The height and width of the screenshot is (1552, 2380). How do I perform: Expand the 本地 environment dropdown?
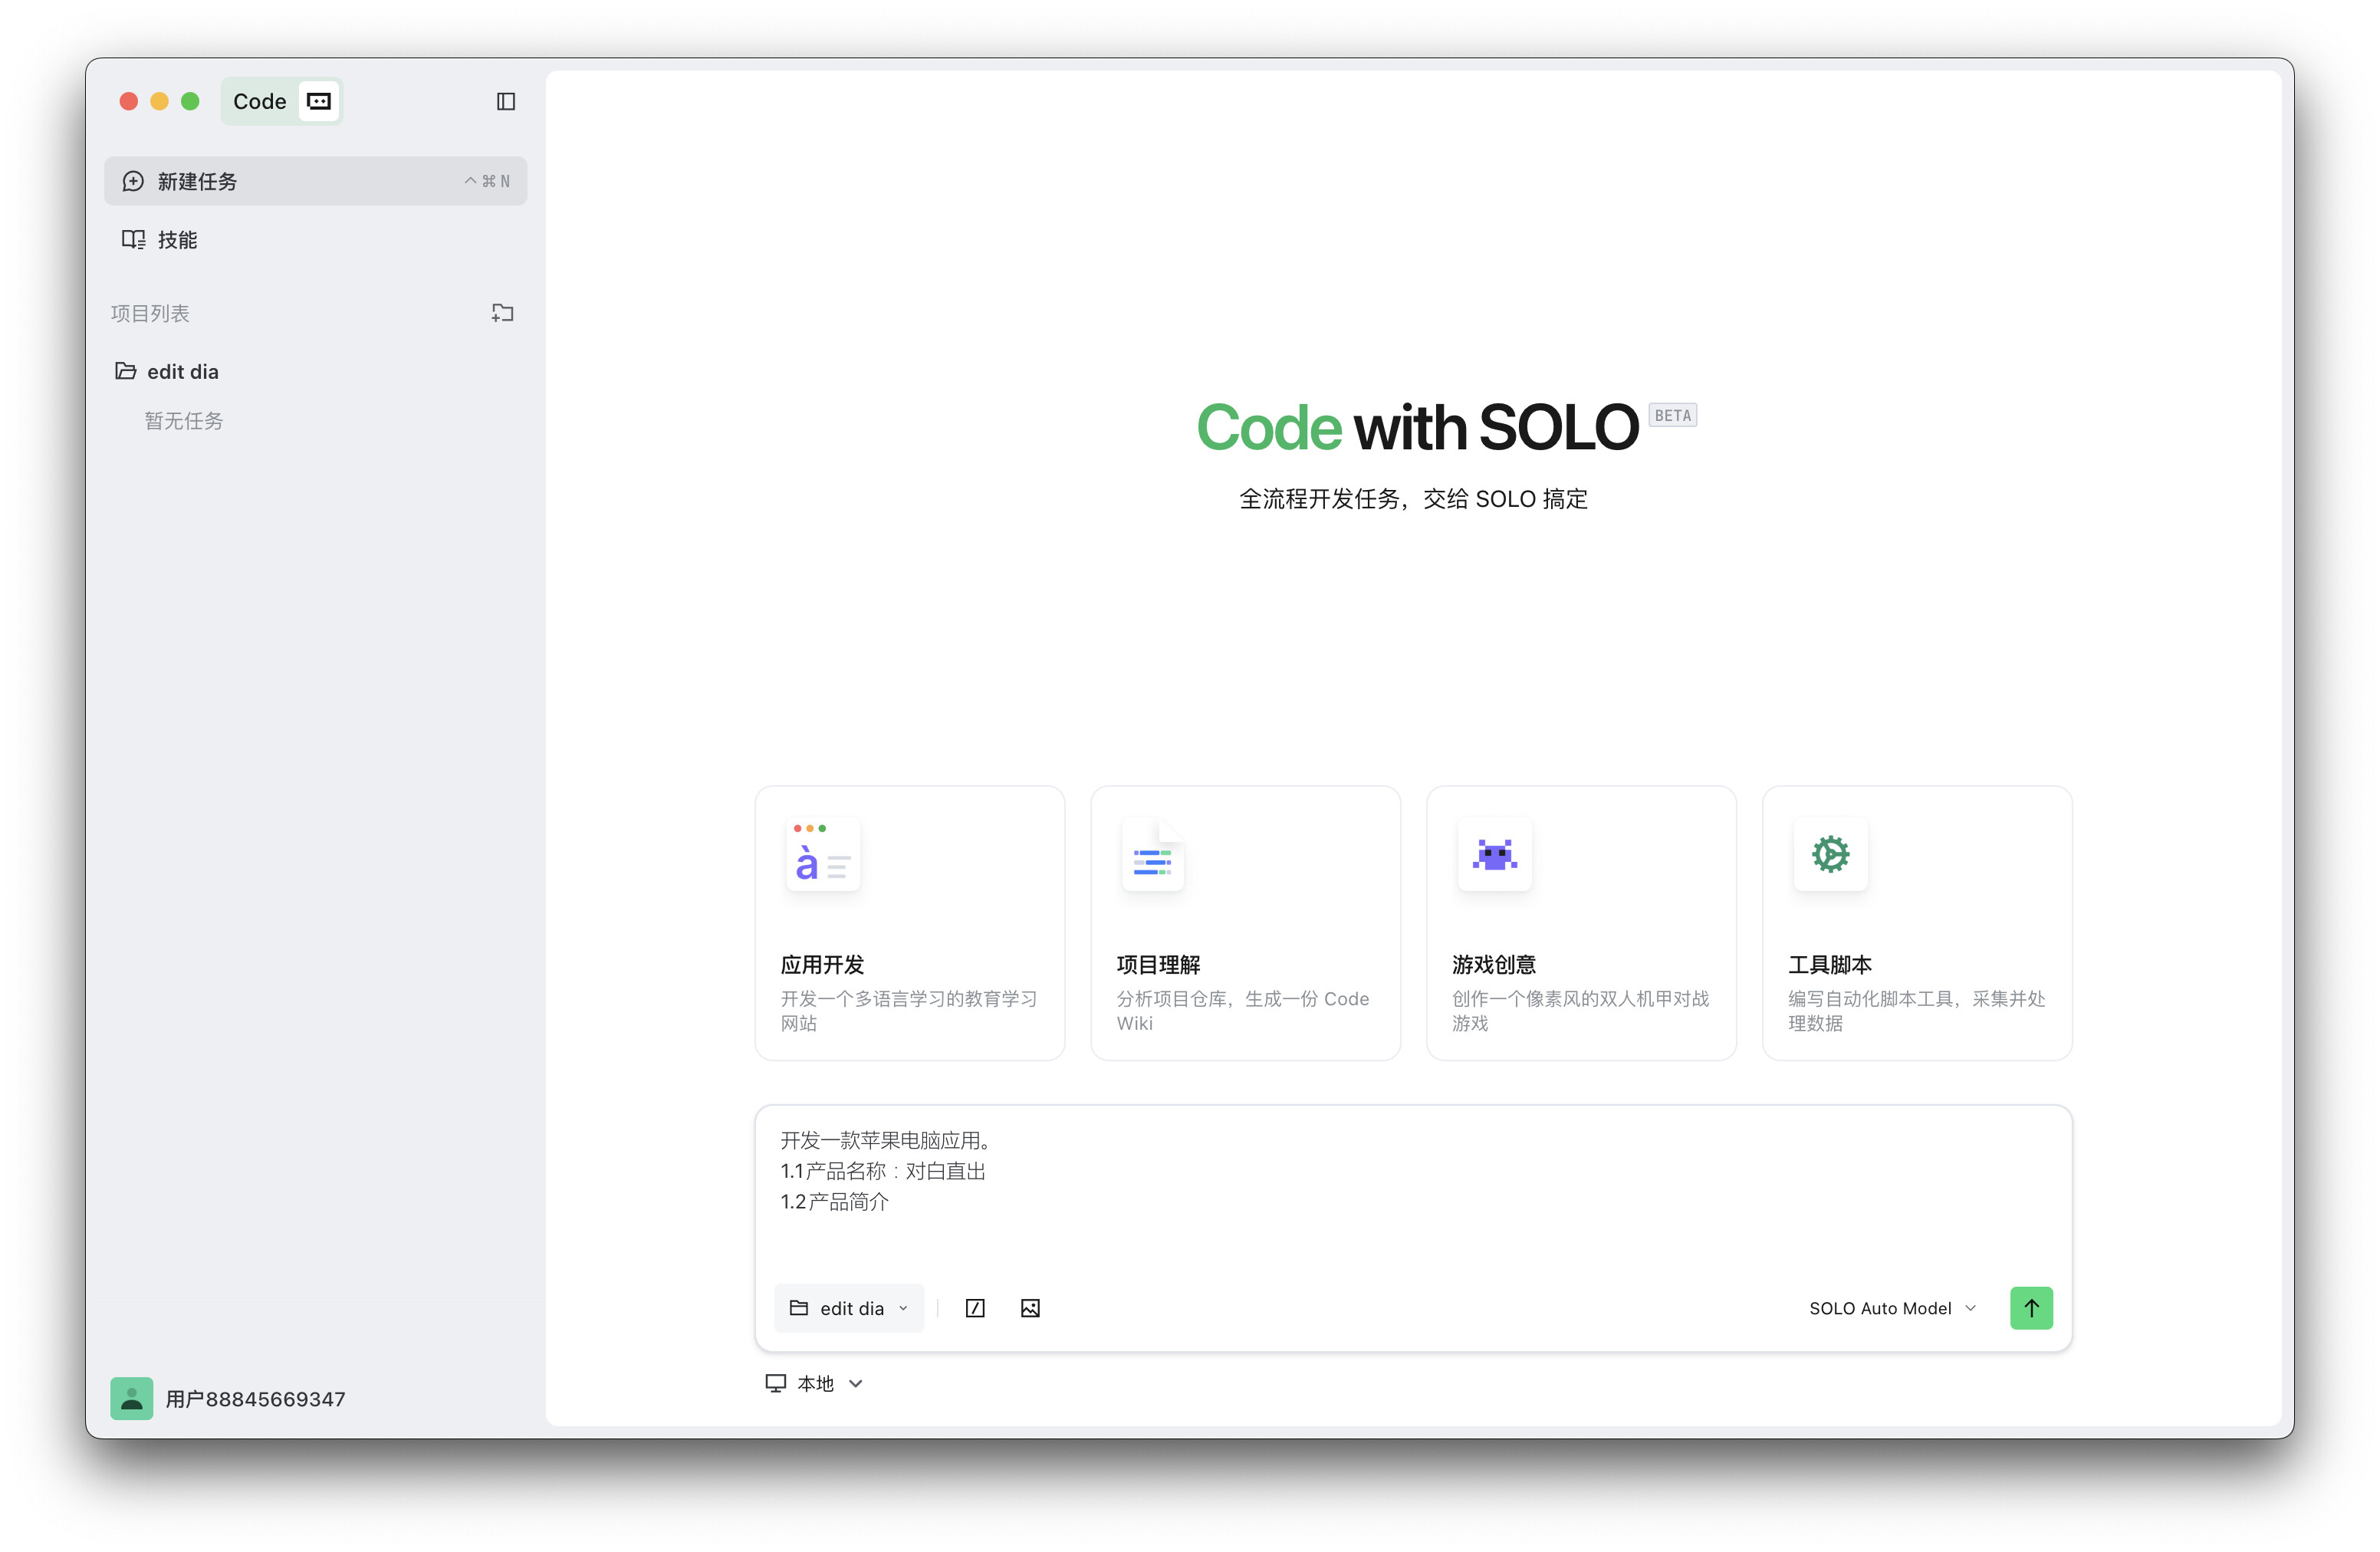coord(814,1383)
